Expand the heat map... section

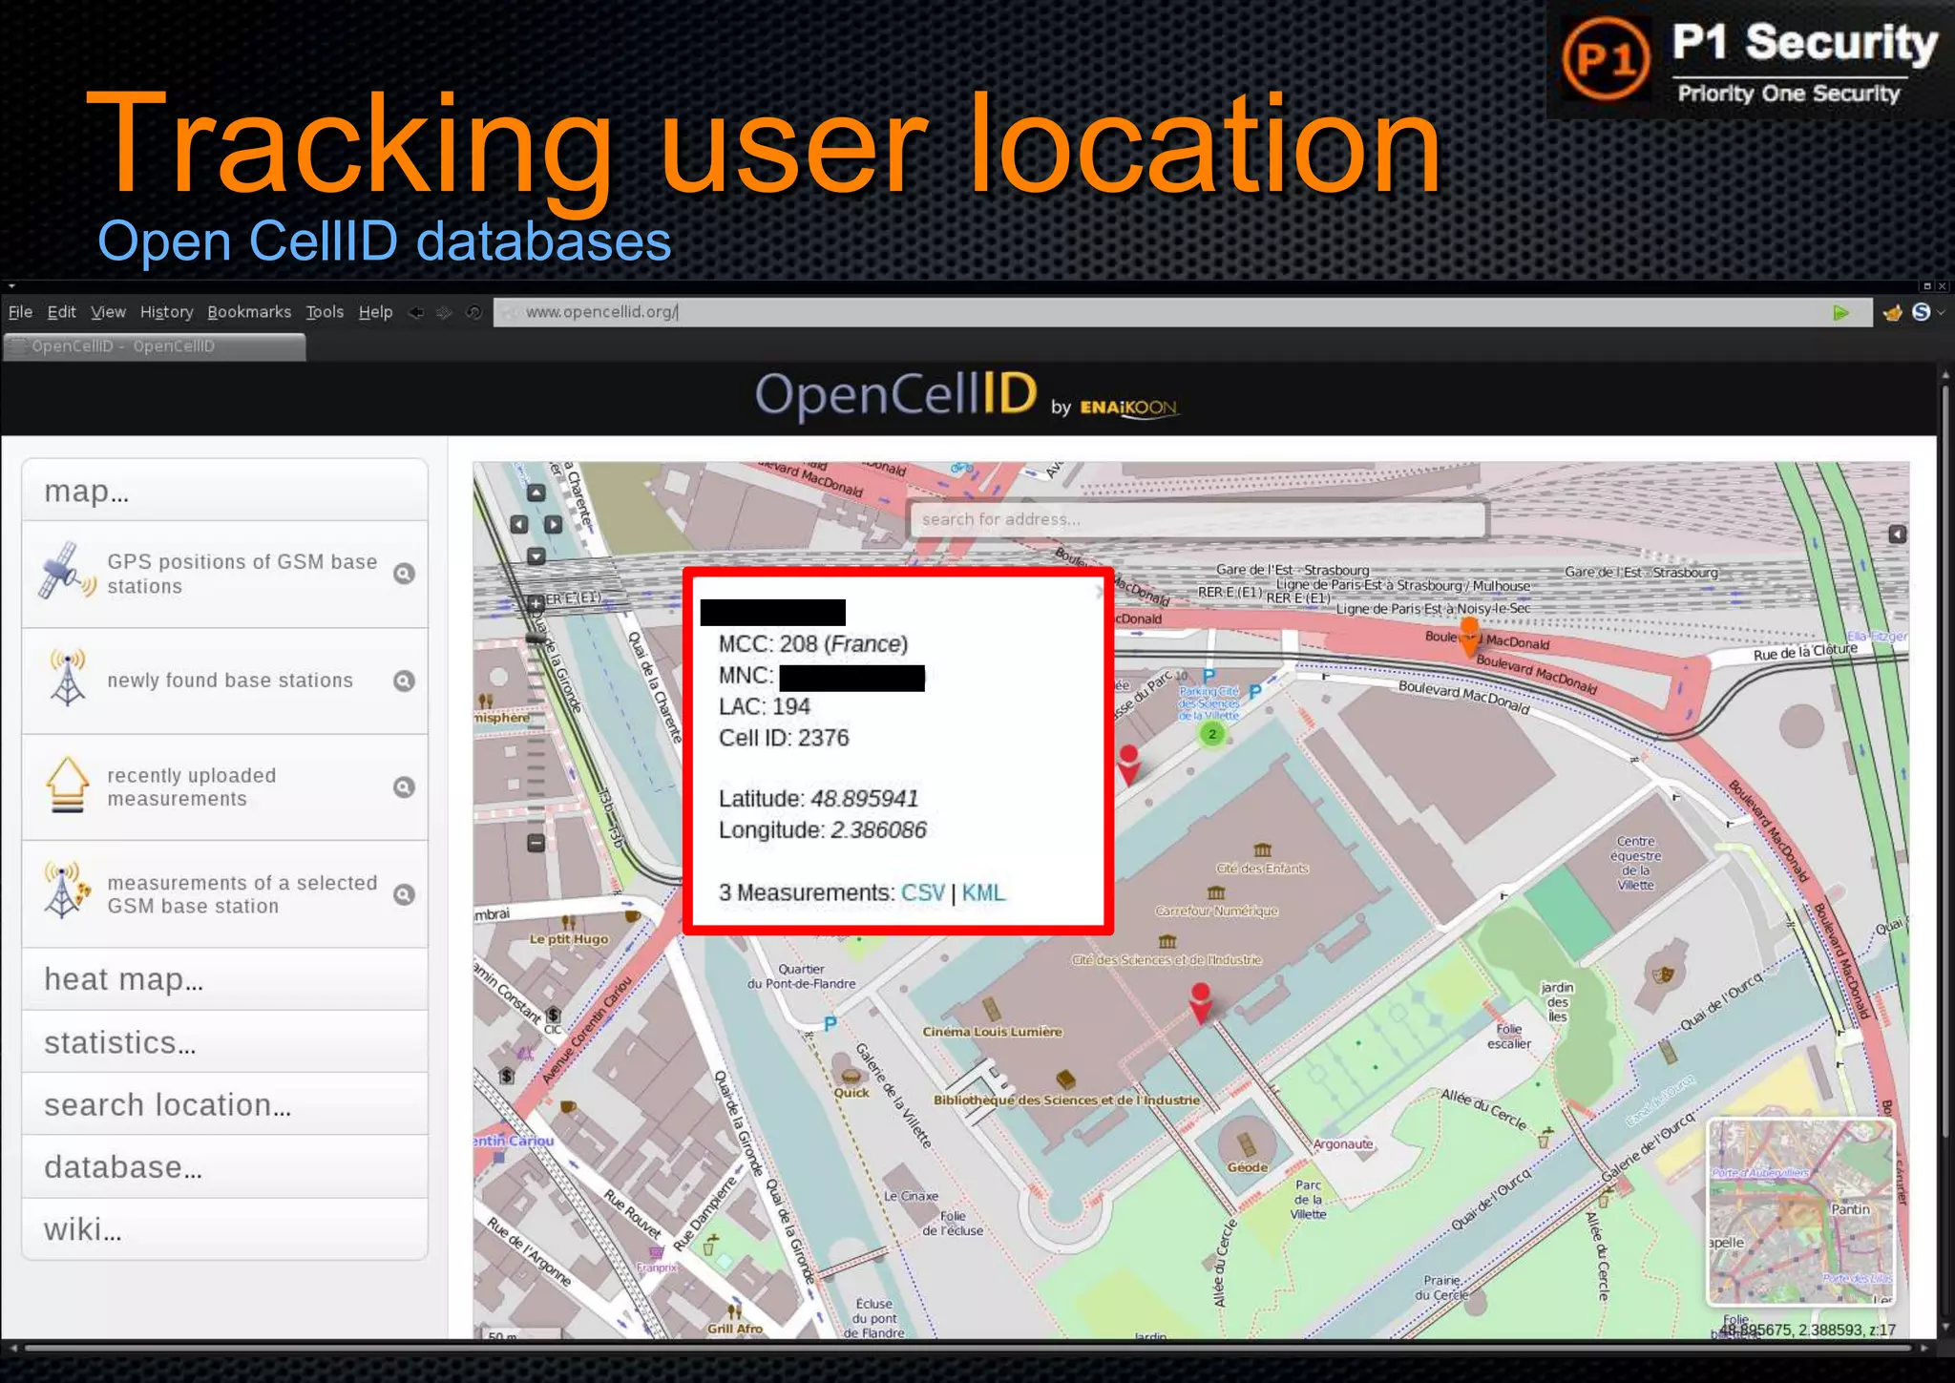[225, 979]
